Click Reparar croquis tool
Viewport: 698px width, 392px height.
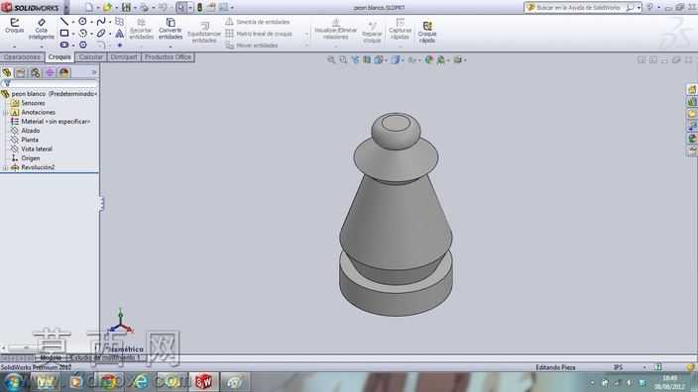click(x=372, y=32)
